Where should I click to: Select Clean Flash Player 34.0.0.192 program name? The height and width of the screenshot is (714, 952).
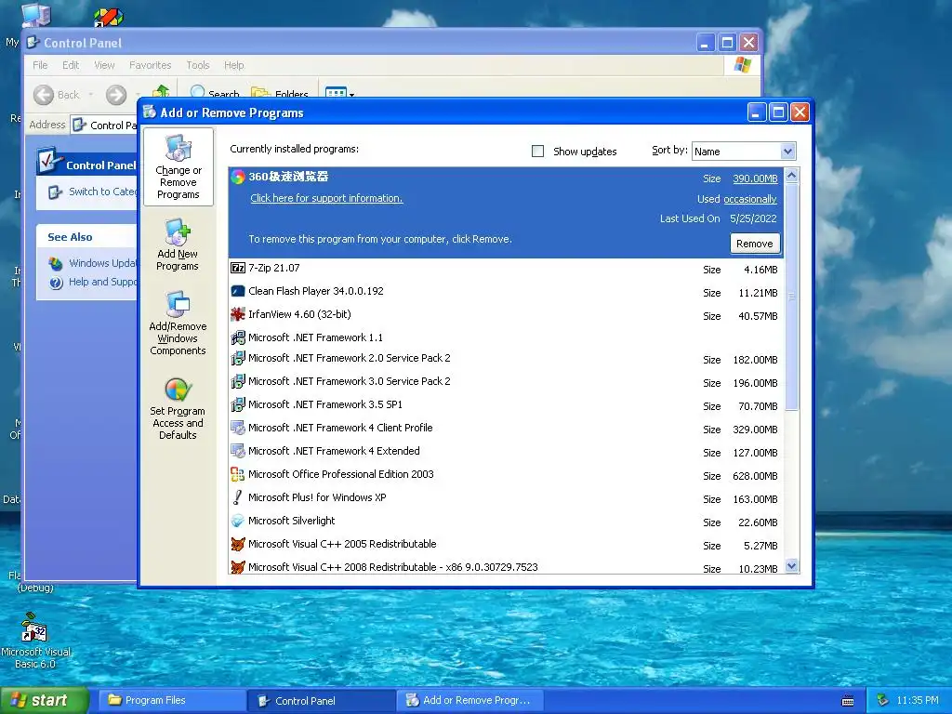coord(316,291)
